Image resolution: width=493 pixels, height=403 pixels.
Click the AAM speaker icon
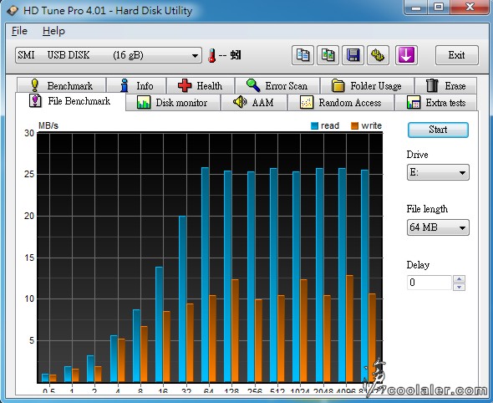coord(240,102)
